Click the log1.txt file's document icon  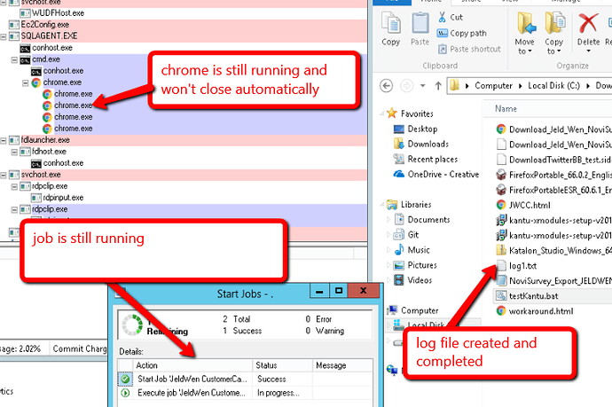pyautogui.click(x=501, y=266)
